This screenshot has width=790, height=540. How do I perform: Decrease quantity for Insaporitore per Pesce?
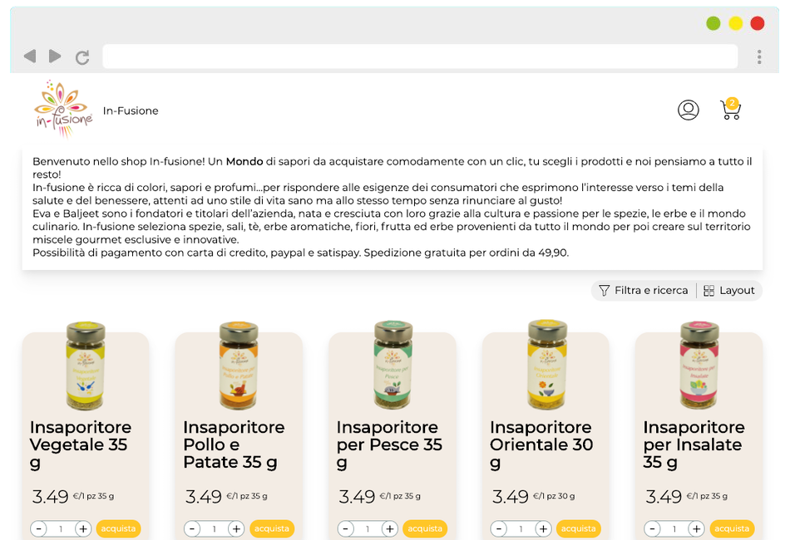345,529
